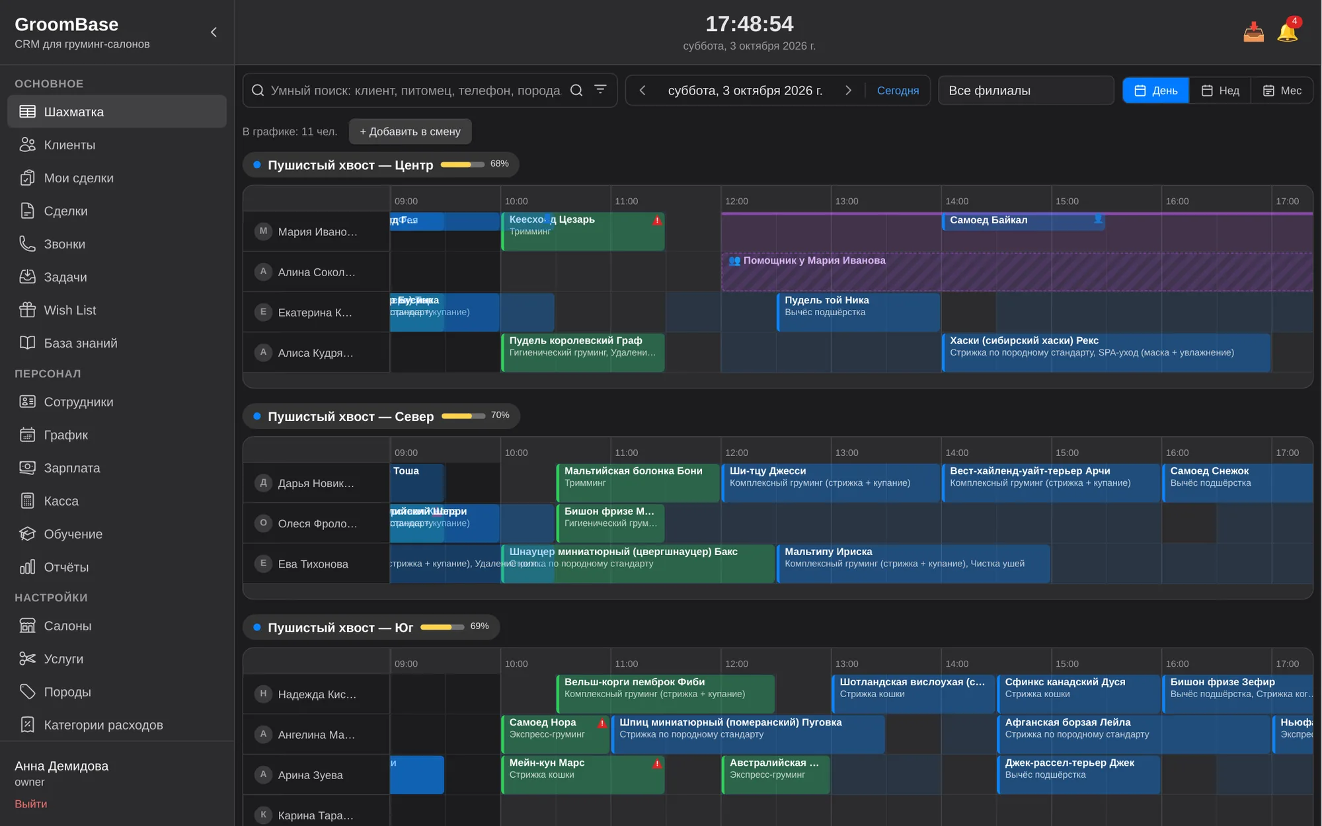This screenshot has width=1322, height=826.
Task: Click the search magnifier icon in search bar
Action: (x=576, y=91)
